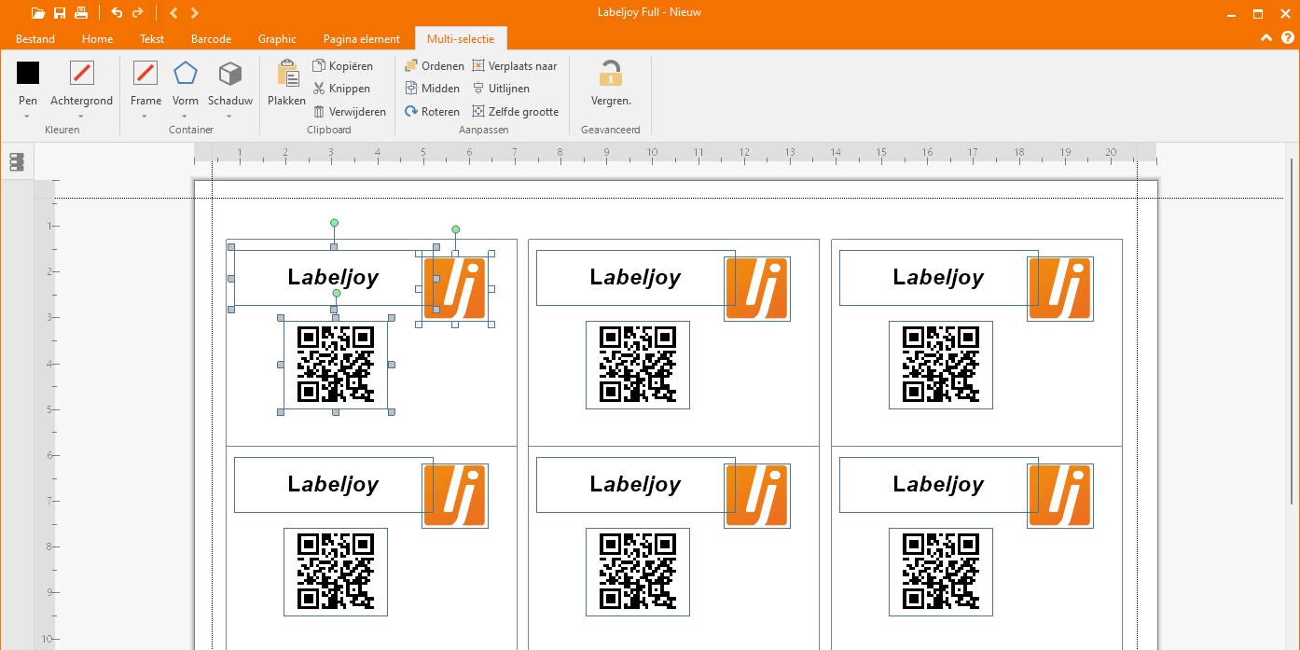1300x650 pixels.
Task: Print labels using the printer icon
Action: coord(81,13)
